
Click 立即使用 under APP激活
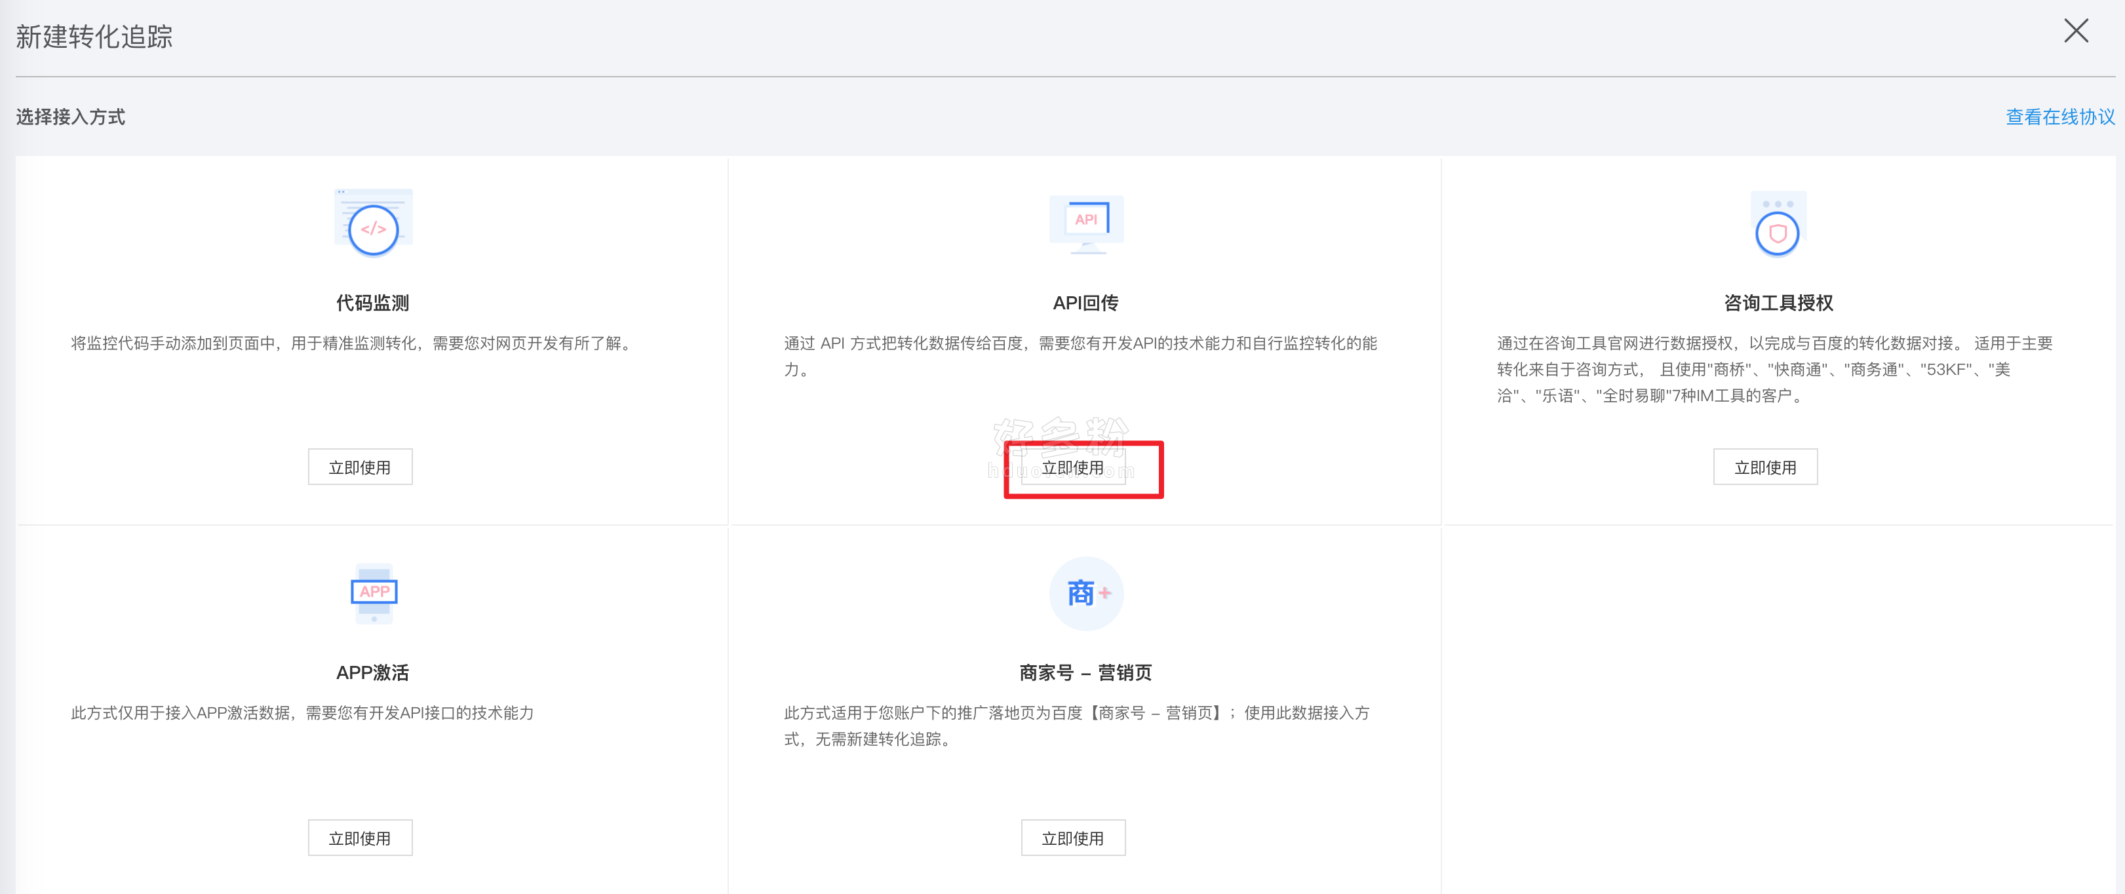point(360,838)
